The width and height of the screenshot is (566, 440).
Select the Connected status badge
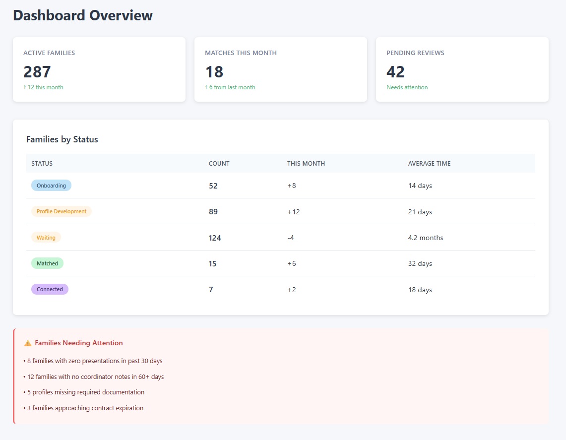[50, 289]
